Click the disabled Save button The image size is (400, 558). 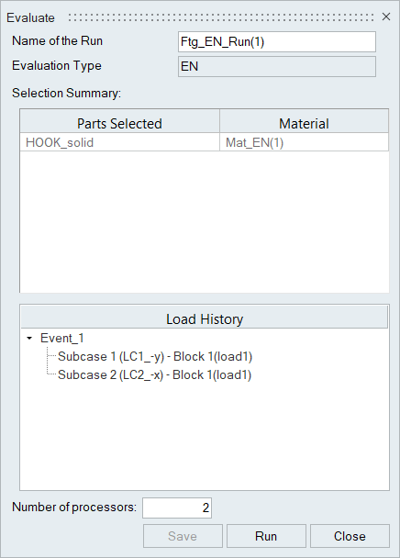click(183, 536)
